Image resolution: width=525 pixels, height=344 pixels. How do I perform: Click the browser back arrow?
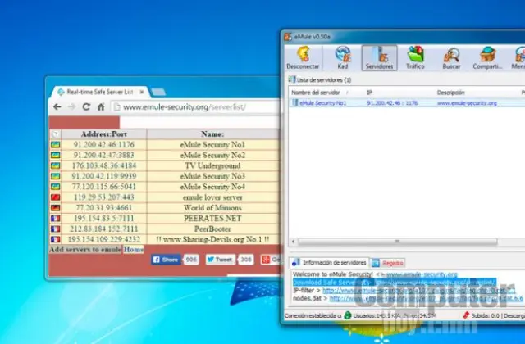tap(57, 107)
